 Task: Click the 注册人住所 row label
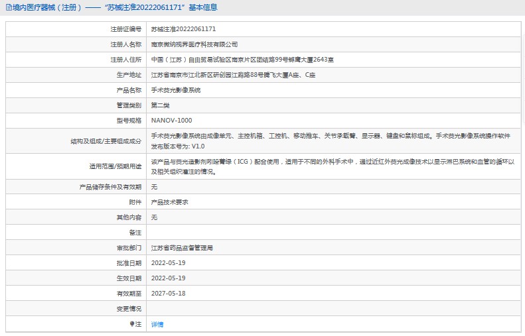pos(126,60)
